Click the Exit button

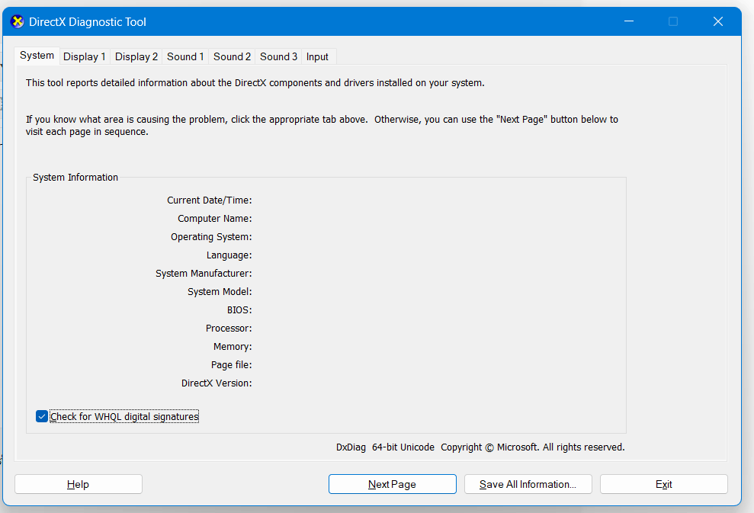pyautogui.click(x=663, y=484)
